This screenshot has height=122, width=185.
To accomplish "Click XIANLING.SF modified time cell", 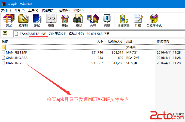I will (x=169, y=63).
